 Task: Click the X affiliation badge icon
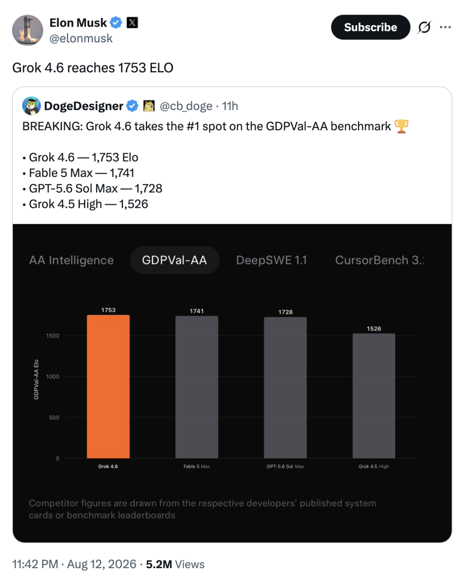click(132, 22)
